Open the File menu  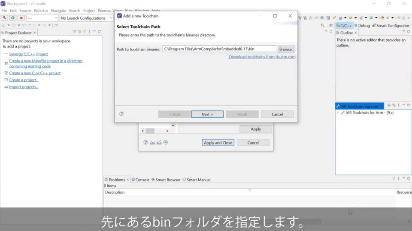pyautogui.click(x=4, y=10)
